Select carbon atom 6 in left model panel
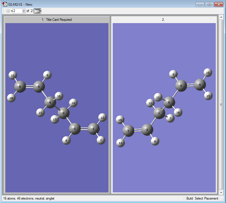This screenshot has height=203, width=226. click(20, 86)
